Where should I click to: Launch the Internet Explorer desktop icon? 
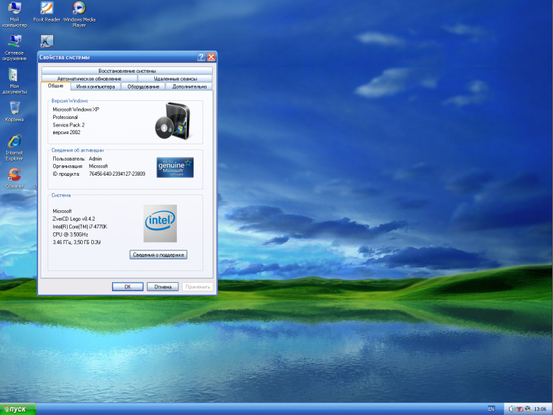coord(15,147)
